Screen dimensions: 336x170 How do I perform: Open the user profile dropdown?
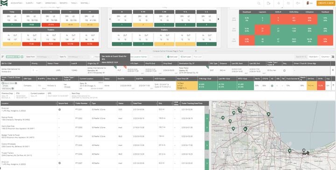[x=309, y=3]
